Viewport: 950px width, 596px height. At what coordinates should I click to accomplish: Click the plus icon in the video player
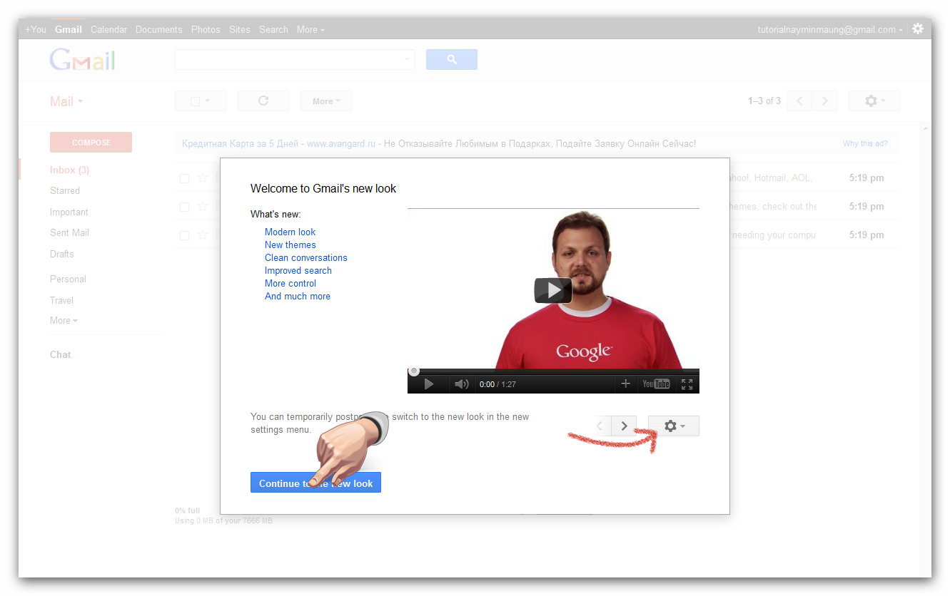click(x=625, y=384)
